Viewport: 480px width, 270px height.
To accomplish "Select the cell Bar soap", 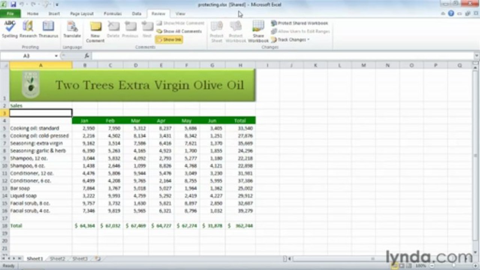I will point(41,188).
